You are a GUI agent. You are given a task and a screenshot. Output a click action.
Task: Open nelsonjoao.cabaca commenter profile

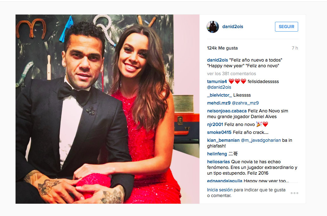[227, 111]
